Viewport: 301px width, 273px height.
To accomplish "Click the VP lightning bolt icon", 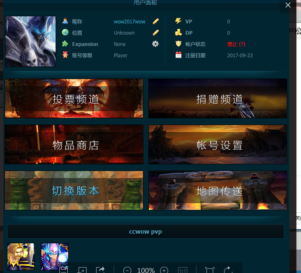I will pos(179,21).
